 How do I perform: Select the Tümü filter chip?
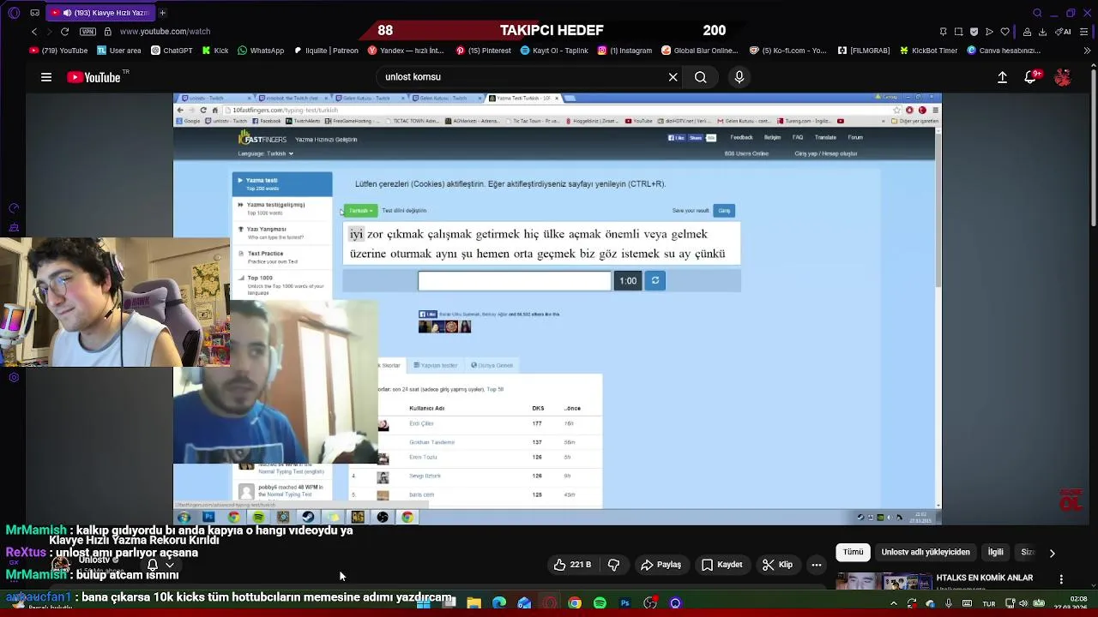click(x=853, y=553)
